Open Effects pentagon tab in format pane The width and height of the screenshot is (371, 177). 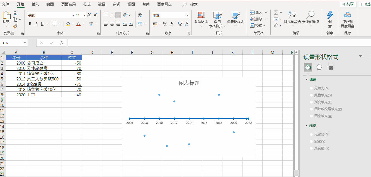tap(319, 67)
